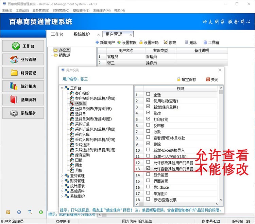Screen dimensions: 255x224
Task: Switch to the 系统维护 tab
Action: (82, 34)
